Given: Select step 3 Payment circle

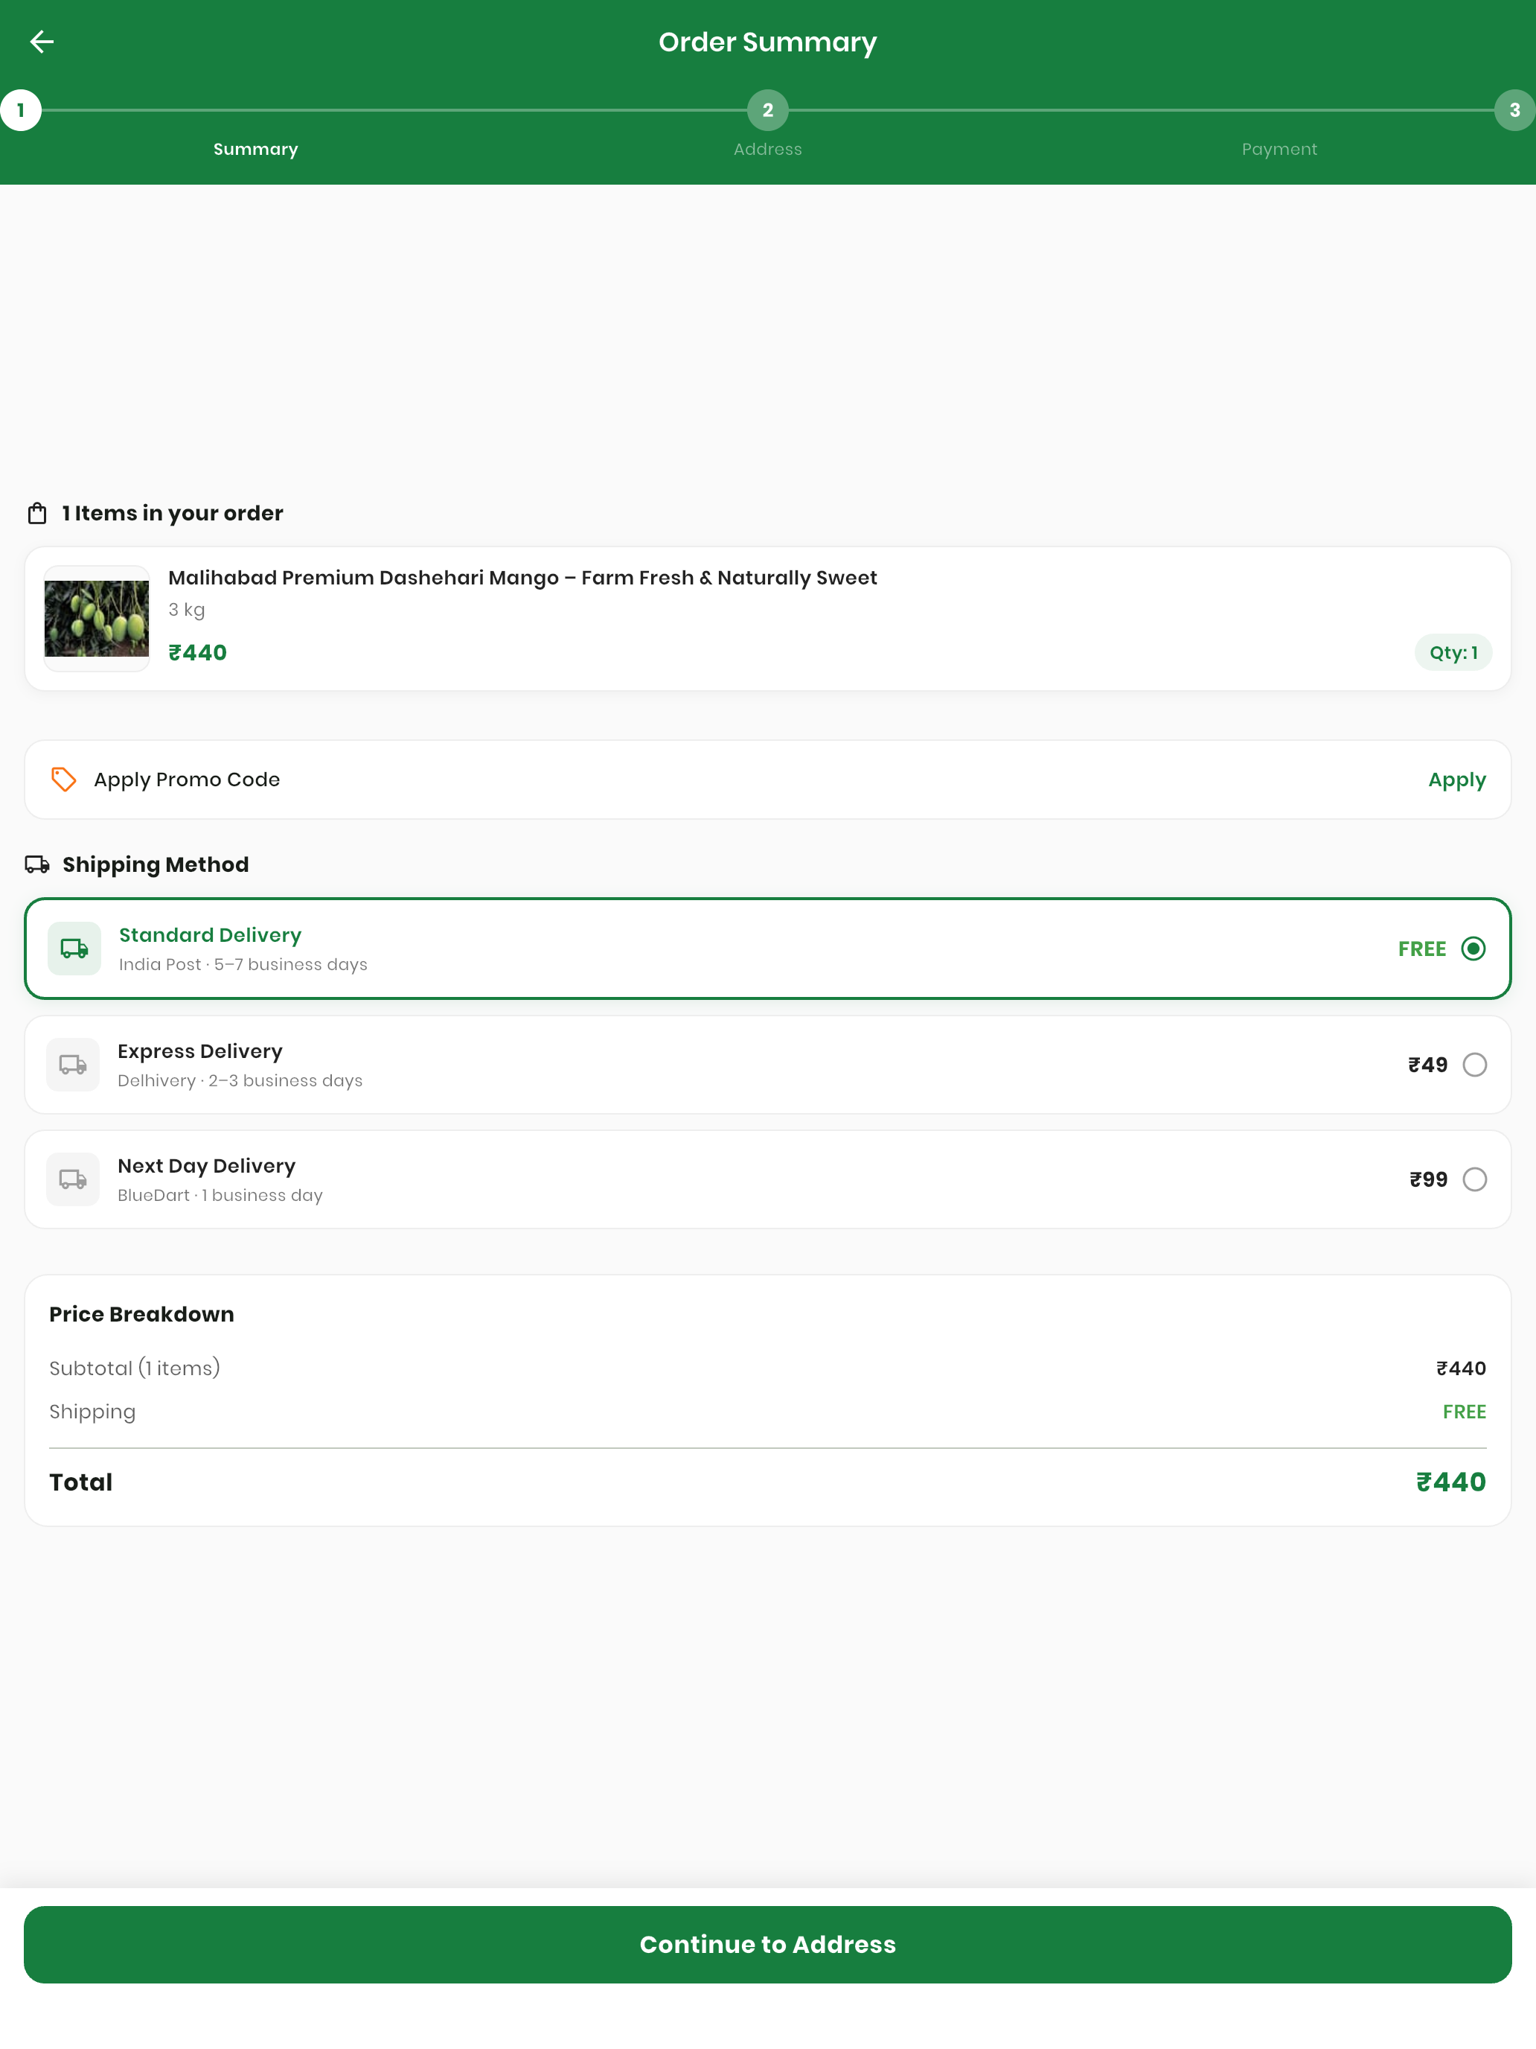Looking at the screenshot, I should coord(1514,110).
